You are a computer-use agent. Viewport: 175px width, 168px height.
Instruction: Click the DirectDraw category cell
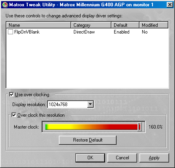84,32
